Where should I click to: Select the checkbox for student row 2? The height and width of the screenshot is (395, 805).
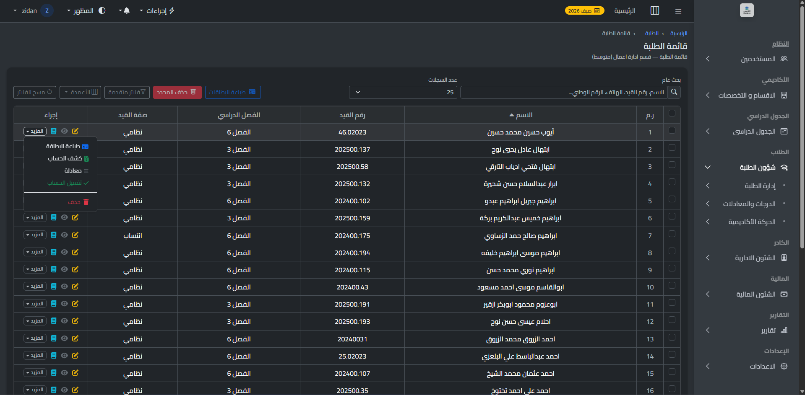coord(672,148)
